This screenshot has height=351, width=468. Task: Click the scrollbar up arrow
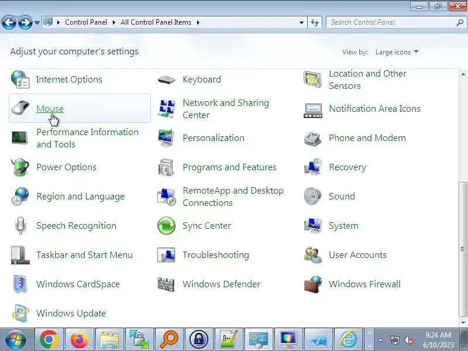click(x=463, y=74)
